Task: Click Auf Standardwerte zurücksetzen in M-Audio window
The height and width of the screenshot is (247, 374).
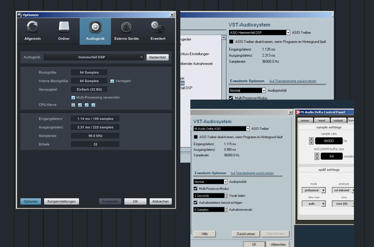Action: point(252,173)
